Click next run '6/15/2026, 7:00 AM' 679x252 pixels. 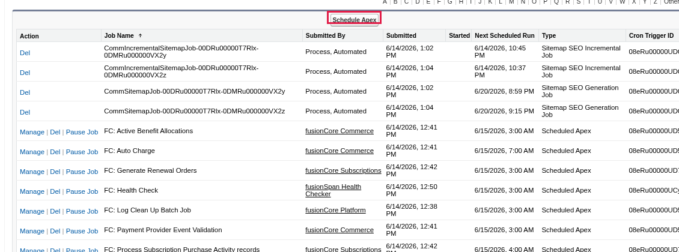coord(504,151)
